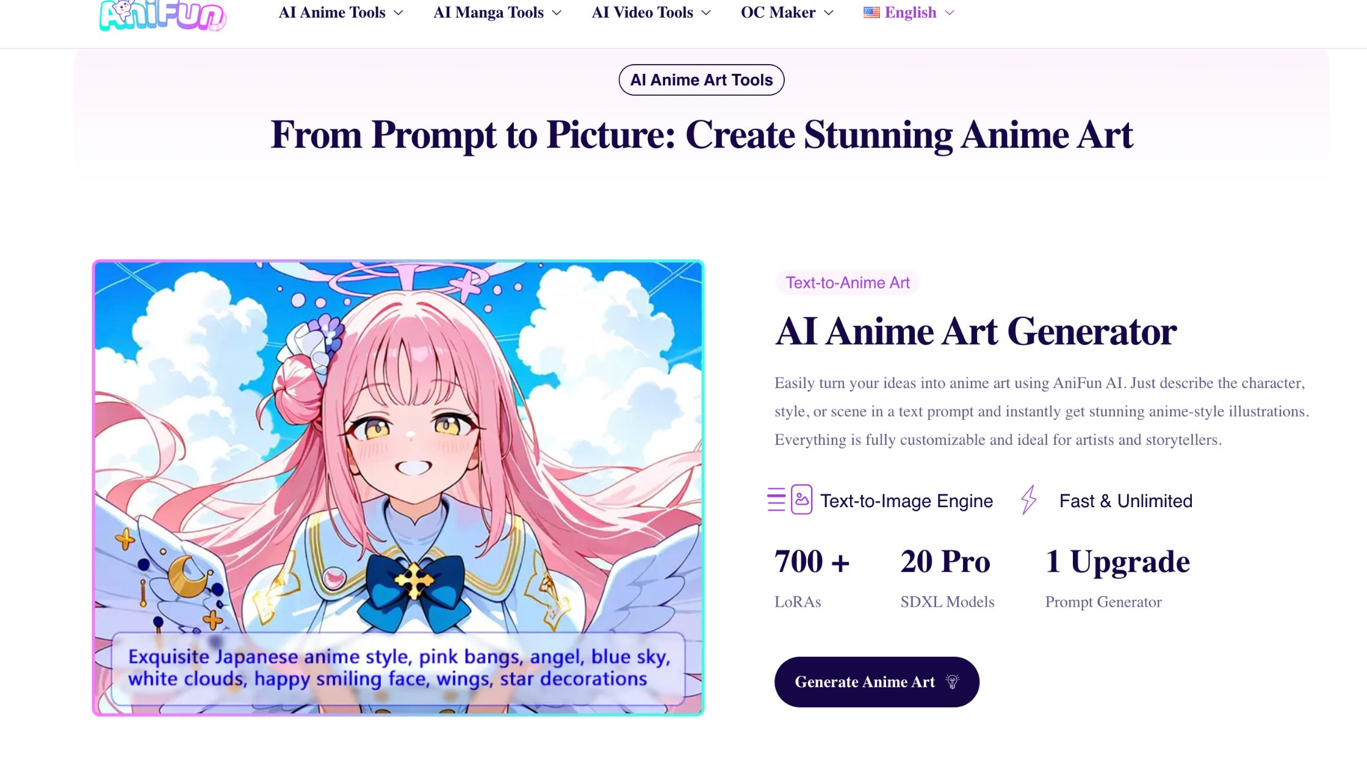Click the AniFun logo
Viewport: 1367px width, 769px height.
163,15
